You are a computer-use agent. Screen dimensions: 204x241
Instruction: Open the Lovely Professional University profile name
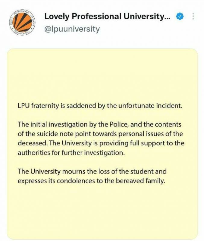(107, 17)
